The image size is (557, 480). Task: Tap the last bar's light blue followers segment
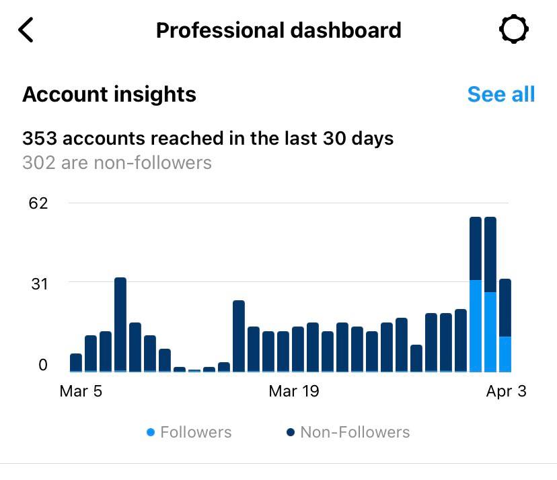(x=505, y=354)
